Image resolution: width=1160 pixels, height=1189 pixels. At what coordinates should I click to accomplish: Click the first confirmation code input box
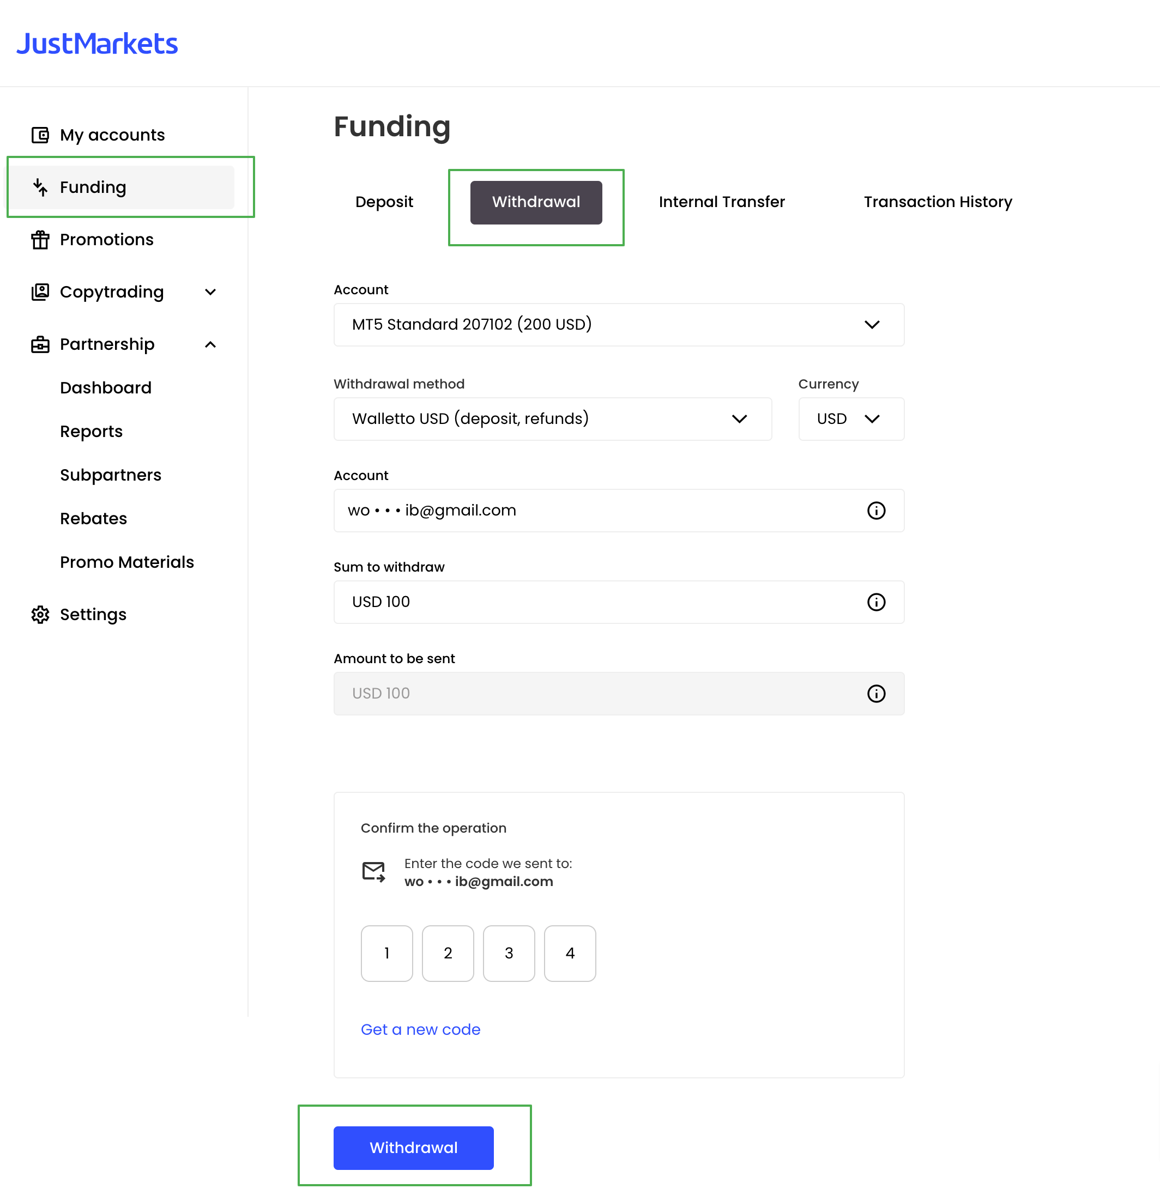coord(386,953)
